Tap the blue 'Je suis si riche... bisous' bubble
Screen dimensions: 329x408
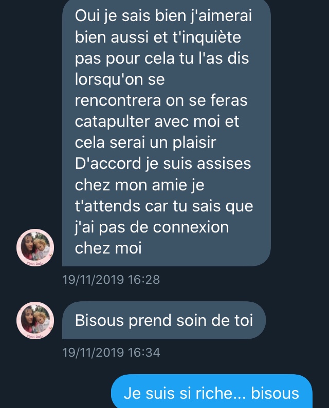(x=212, y=391)
